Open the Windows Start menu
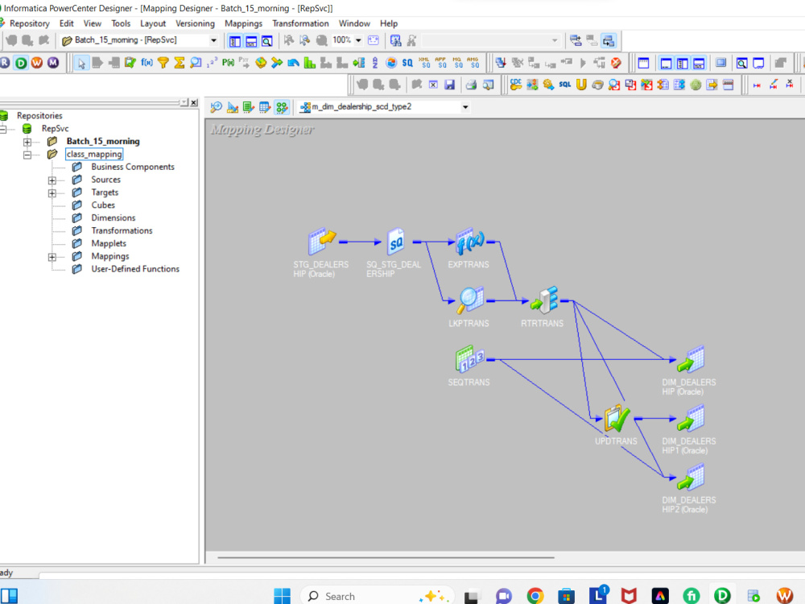This screenshot has width=805, height=604. [x=282, y=596]
